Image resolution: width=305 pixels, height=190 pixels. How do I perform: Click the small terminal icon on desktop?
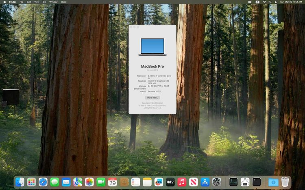click(4, 104)
